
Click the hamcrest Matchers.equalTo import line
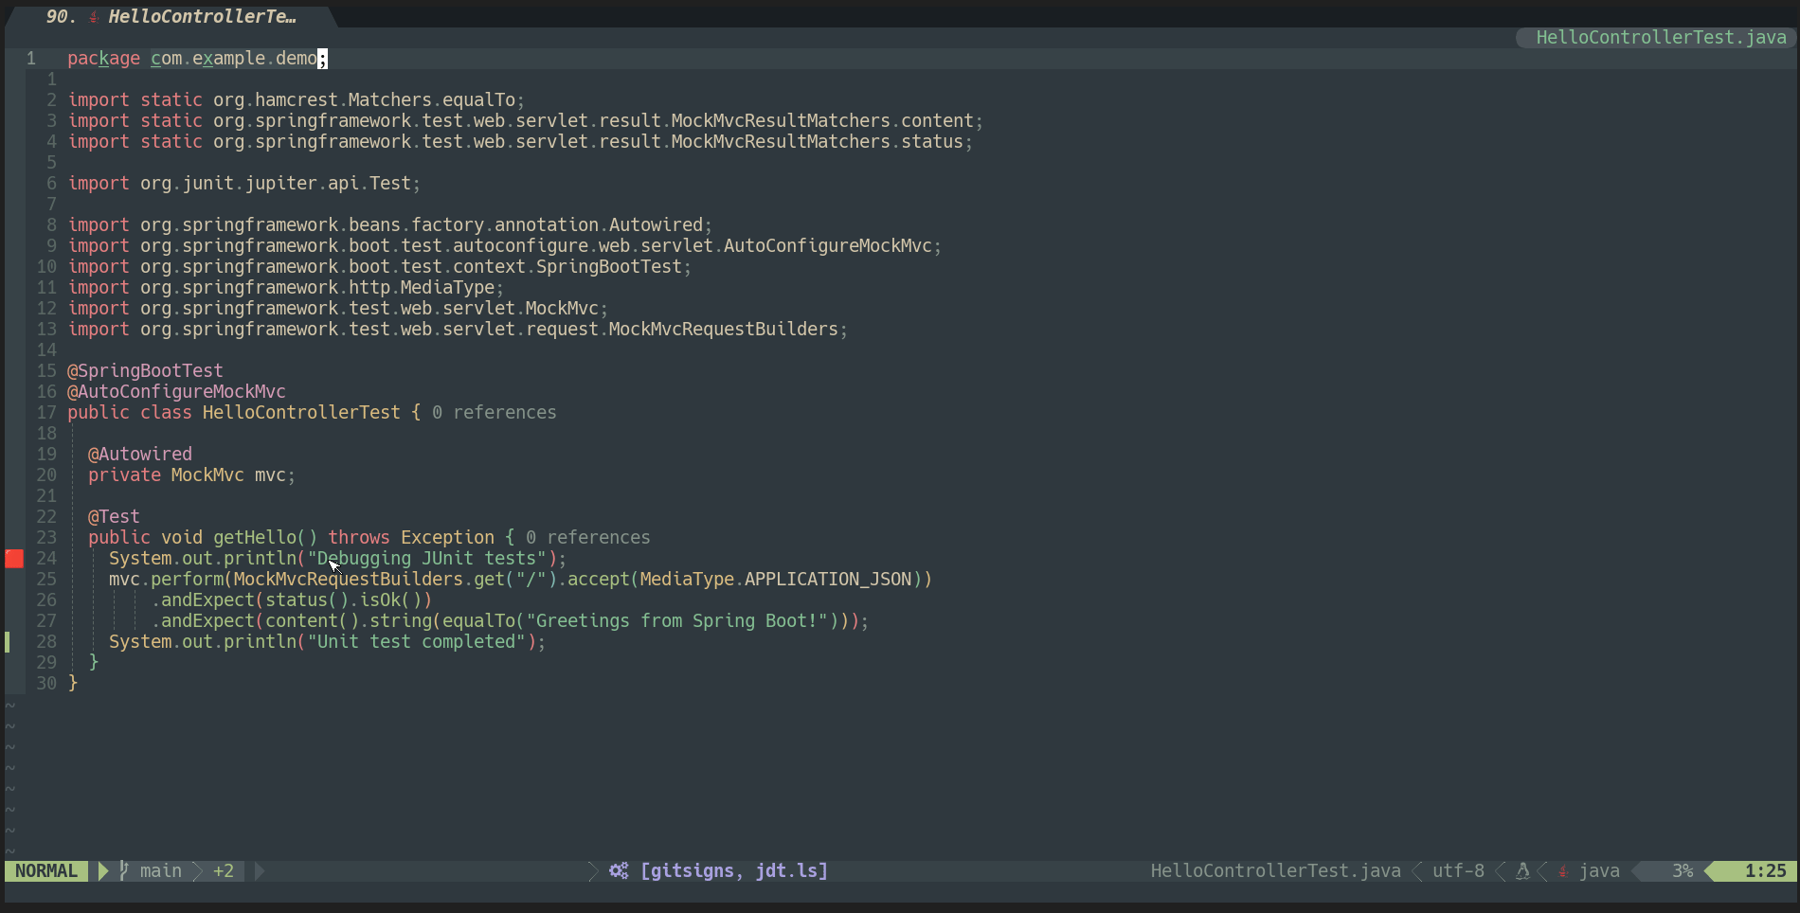[x=296, y=99]
